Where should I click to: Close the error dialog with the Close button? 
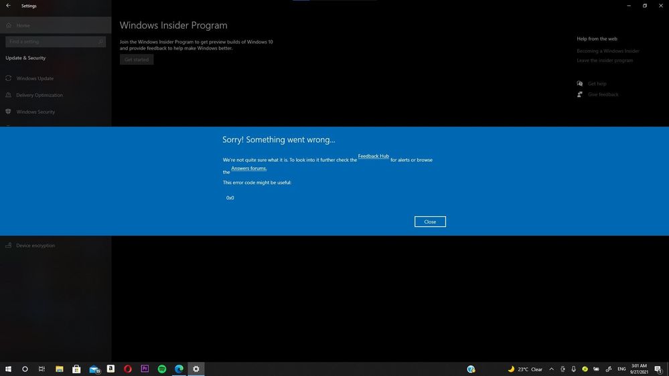tap(430, 221)
